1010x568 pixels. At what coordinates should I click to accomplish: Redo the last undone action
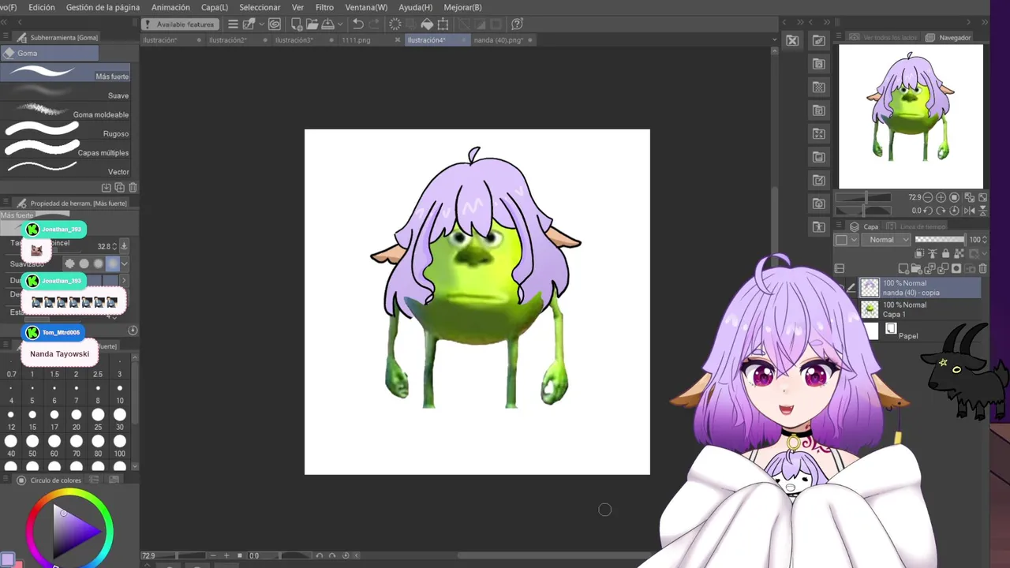[x=374, y=24]
